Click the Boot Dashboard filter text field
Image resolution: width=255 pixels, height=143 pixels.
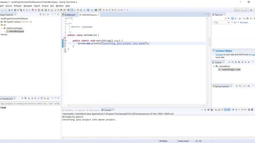[30, 103]
